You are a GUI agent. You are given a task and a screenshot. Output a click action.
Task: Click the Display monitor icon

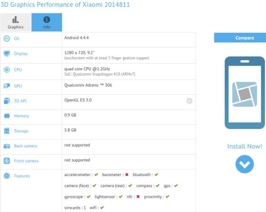click(x=6, y=54)
